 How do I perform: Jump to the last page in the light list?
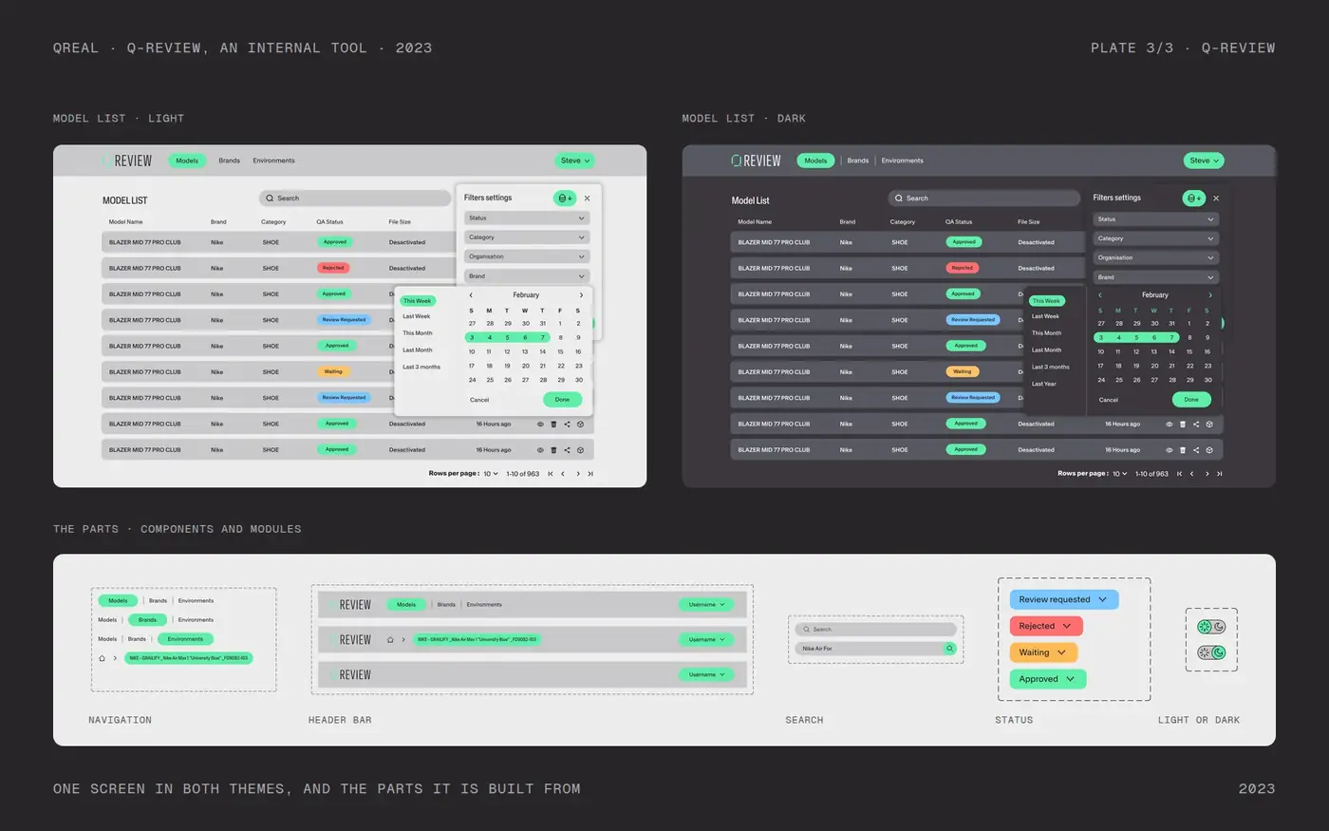[x=590, y=474]
